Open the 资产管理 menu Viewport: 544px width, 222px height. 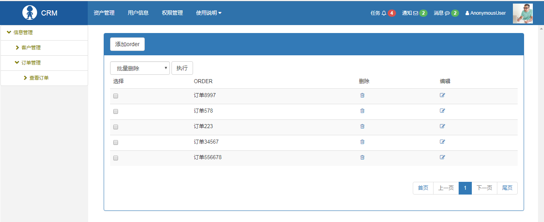point(104,13)
